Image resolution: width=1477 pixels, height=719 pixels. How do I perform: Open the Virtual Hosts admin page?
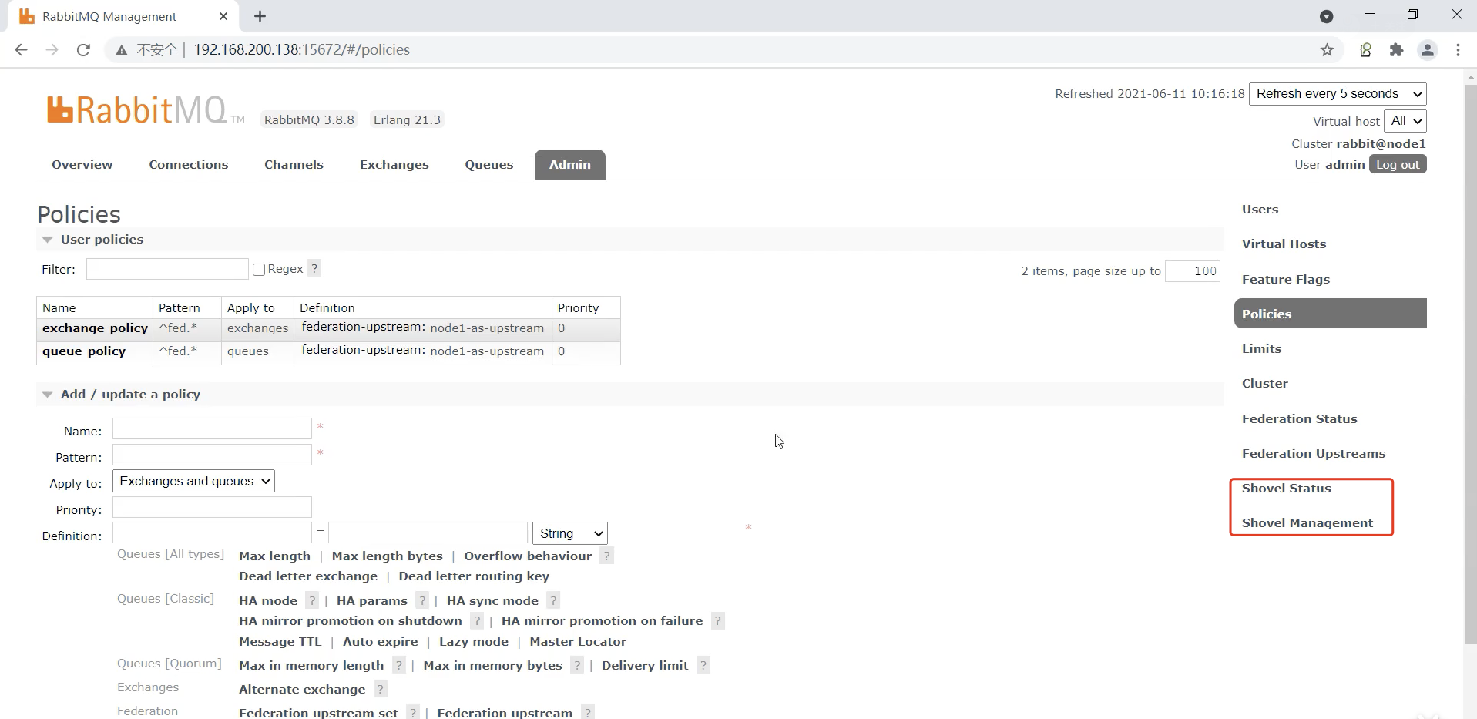click(1284, 244)
